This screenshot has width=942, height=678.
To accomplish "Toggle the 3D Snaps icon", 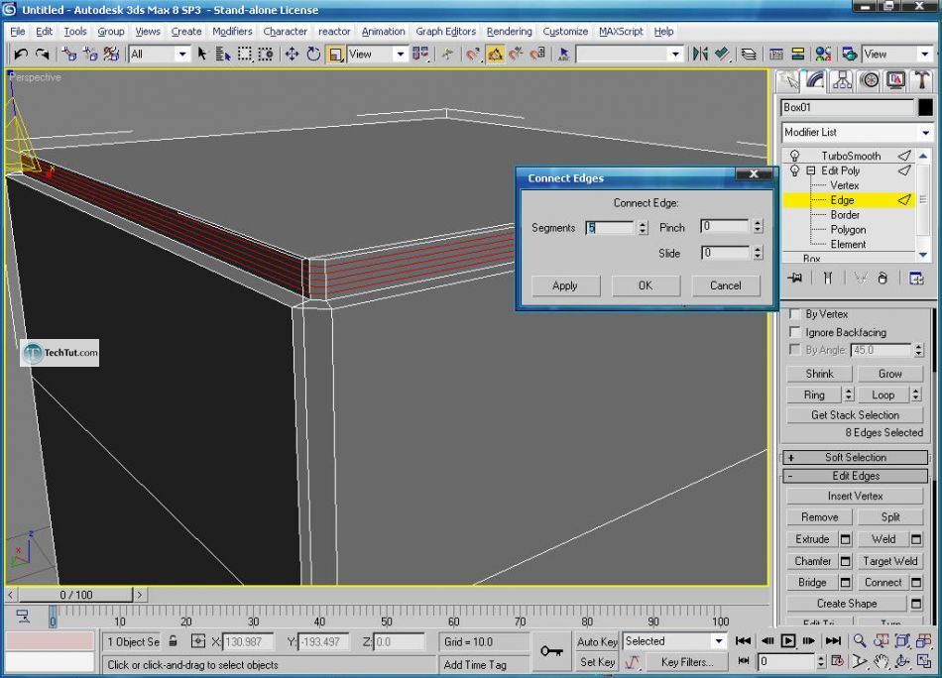I will (473, 55).
